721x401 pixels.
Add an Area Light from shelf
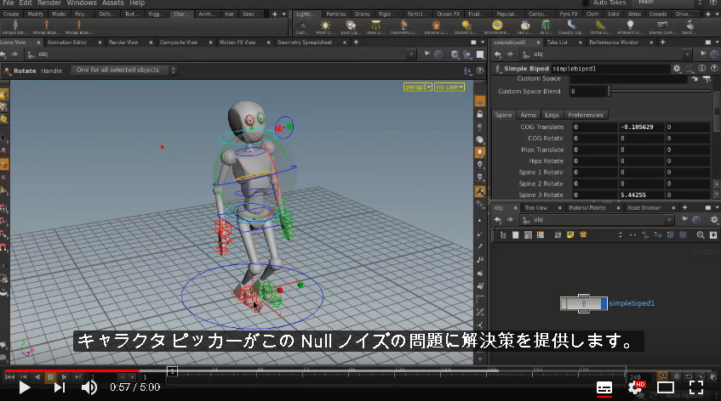[376, 27]
